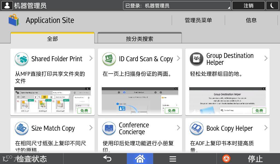Select the Book Copy Helper title

pyautogui.click(x=230, y=128)
